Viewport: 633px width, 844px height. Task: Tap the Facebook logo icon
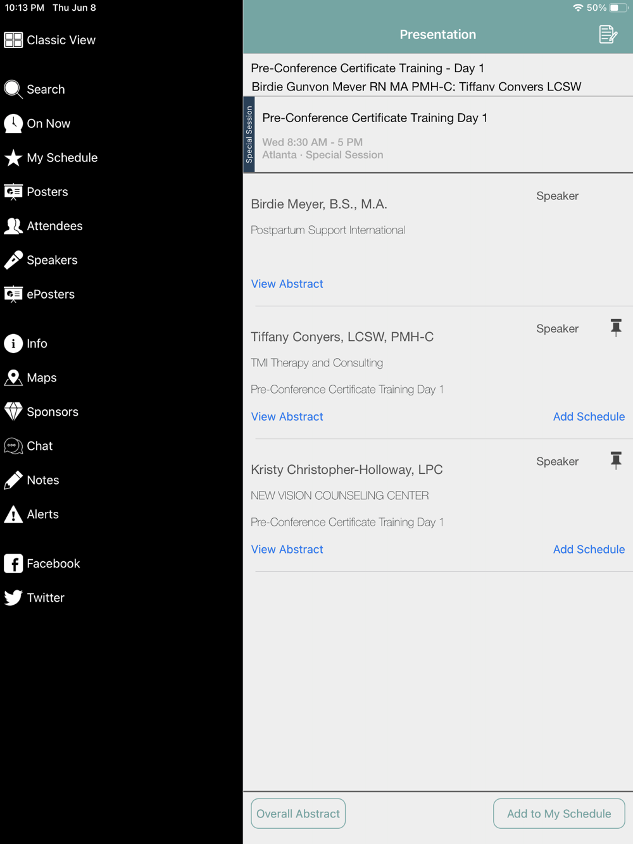13,564
